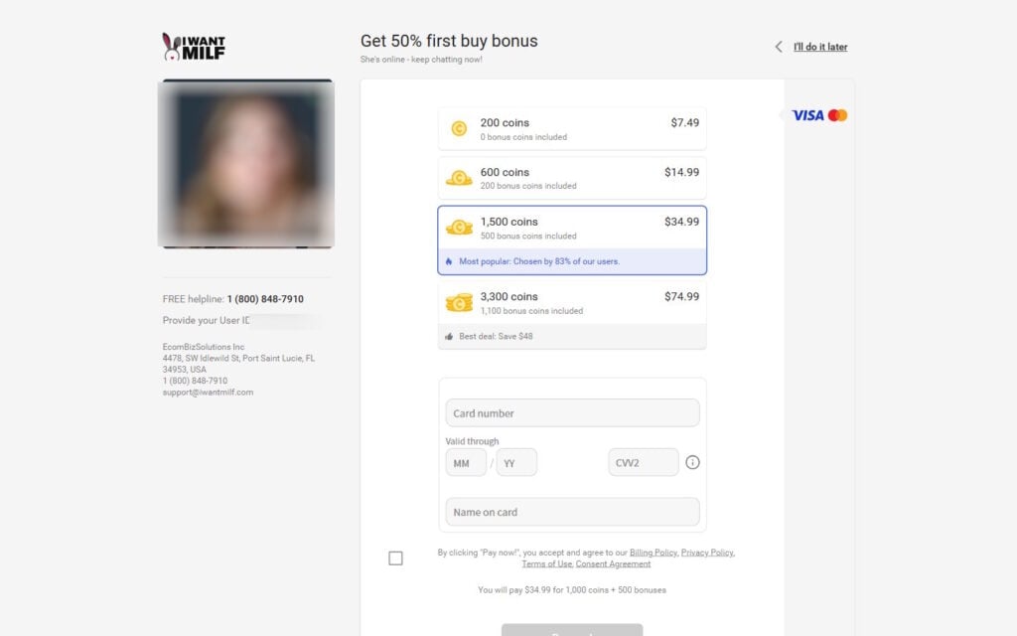The height and width of the screenshot is (636, 1017).
Task: Tick the agreement checkbox
Action: tap(395, 558)
